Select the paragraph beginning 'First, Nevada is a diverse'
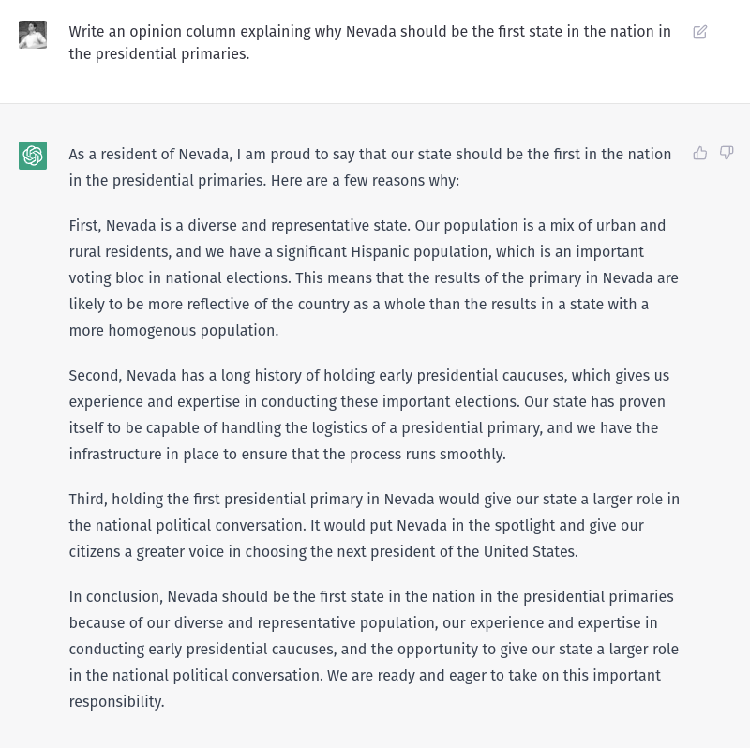750x748 pixels. [x=373, y=277]
